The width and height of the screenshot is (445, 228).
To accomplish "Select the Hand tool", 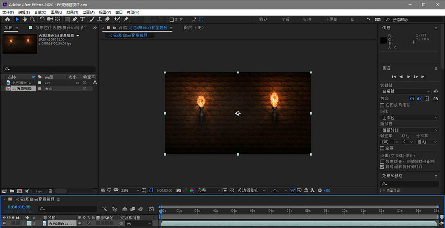I will coord(25,20).
